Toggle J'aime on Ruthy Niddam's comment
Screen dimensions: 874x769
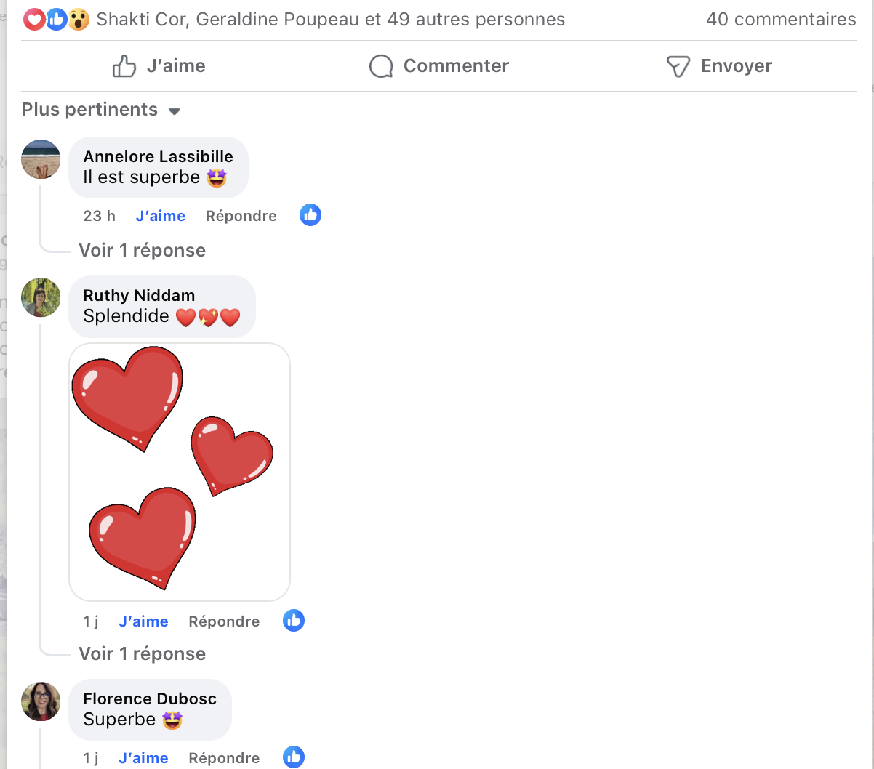click(143, 621)
